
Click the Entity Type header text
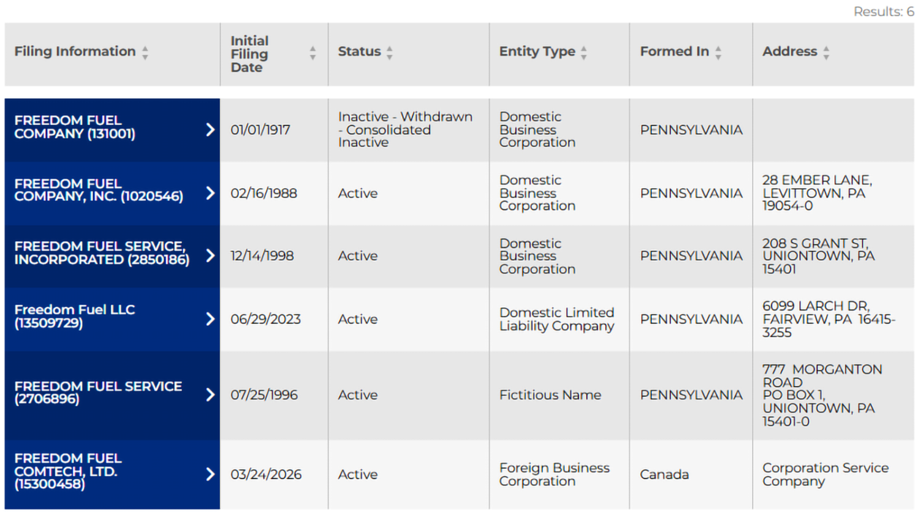coord(537,51)
